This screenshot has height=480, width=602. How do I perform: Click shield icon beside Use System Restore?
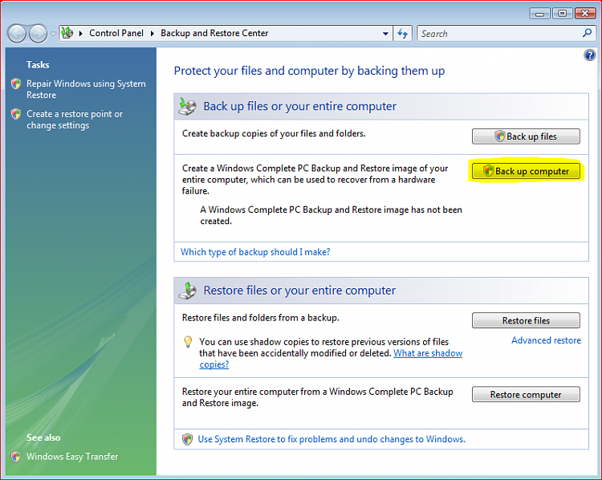click(187, 439)
